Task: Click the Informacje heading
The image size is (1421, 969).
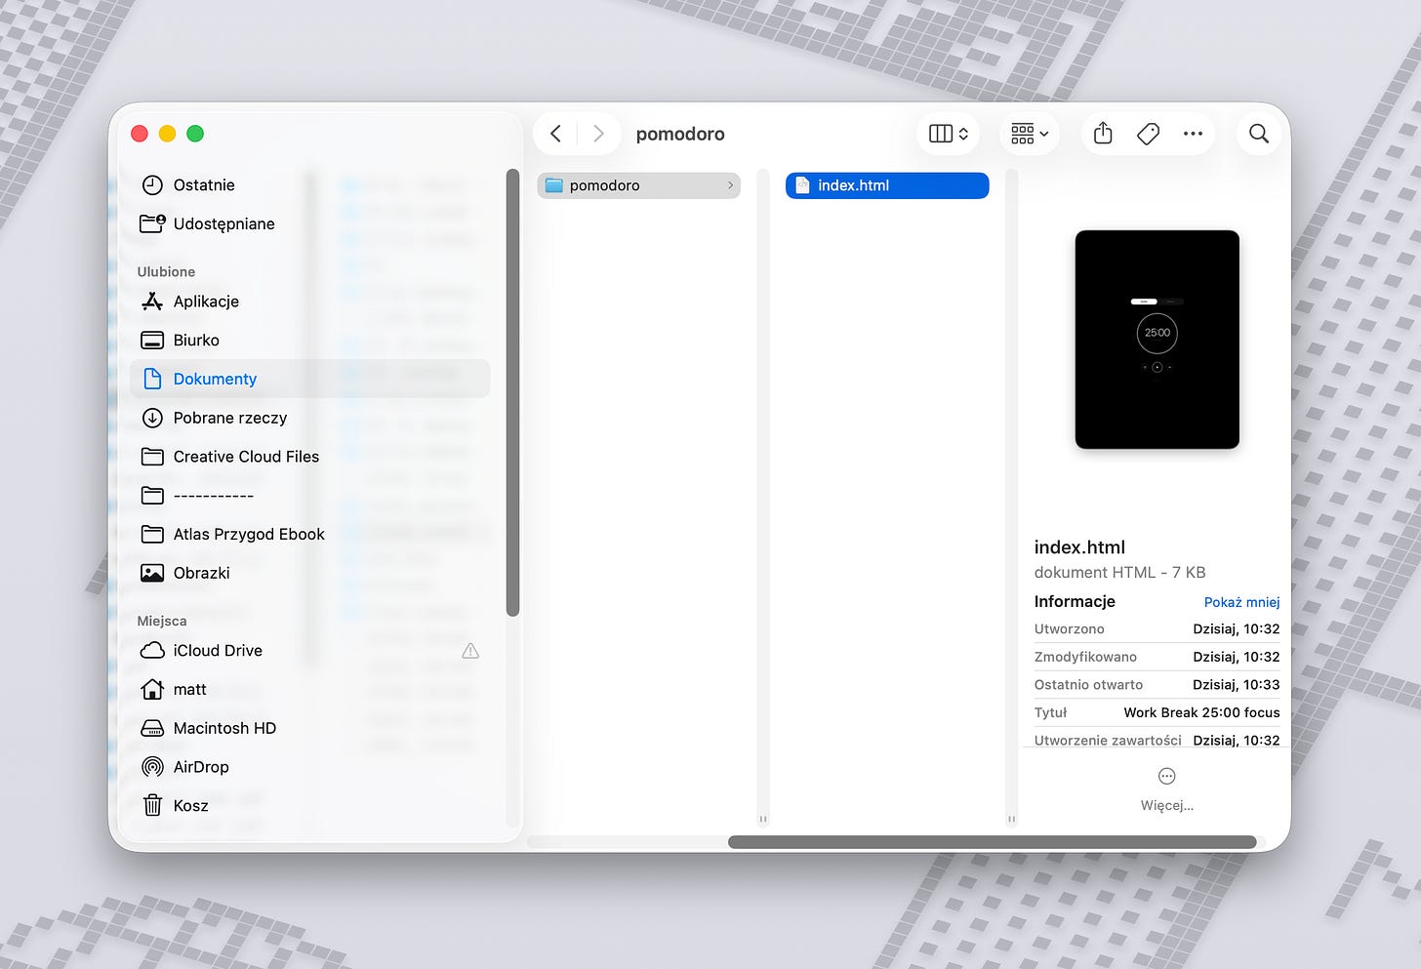Action: click(x=1075, y=602)
